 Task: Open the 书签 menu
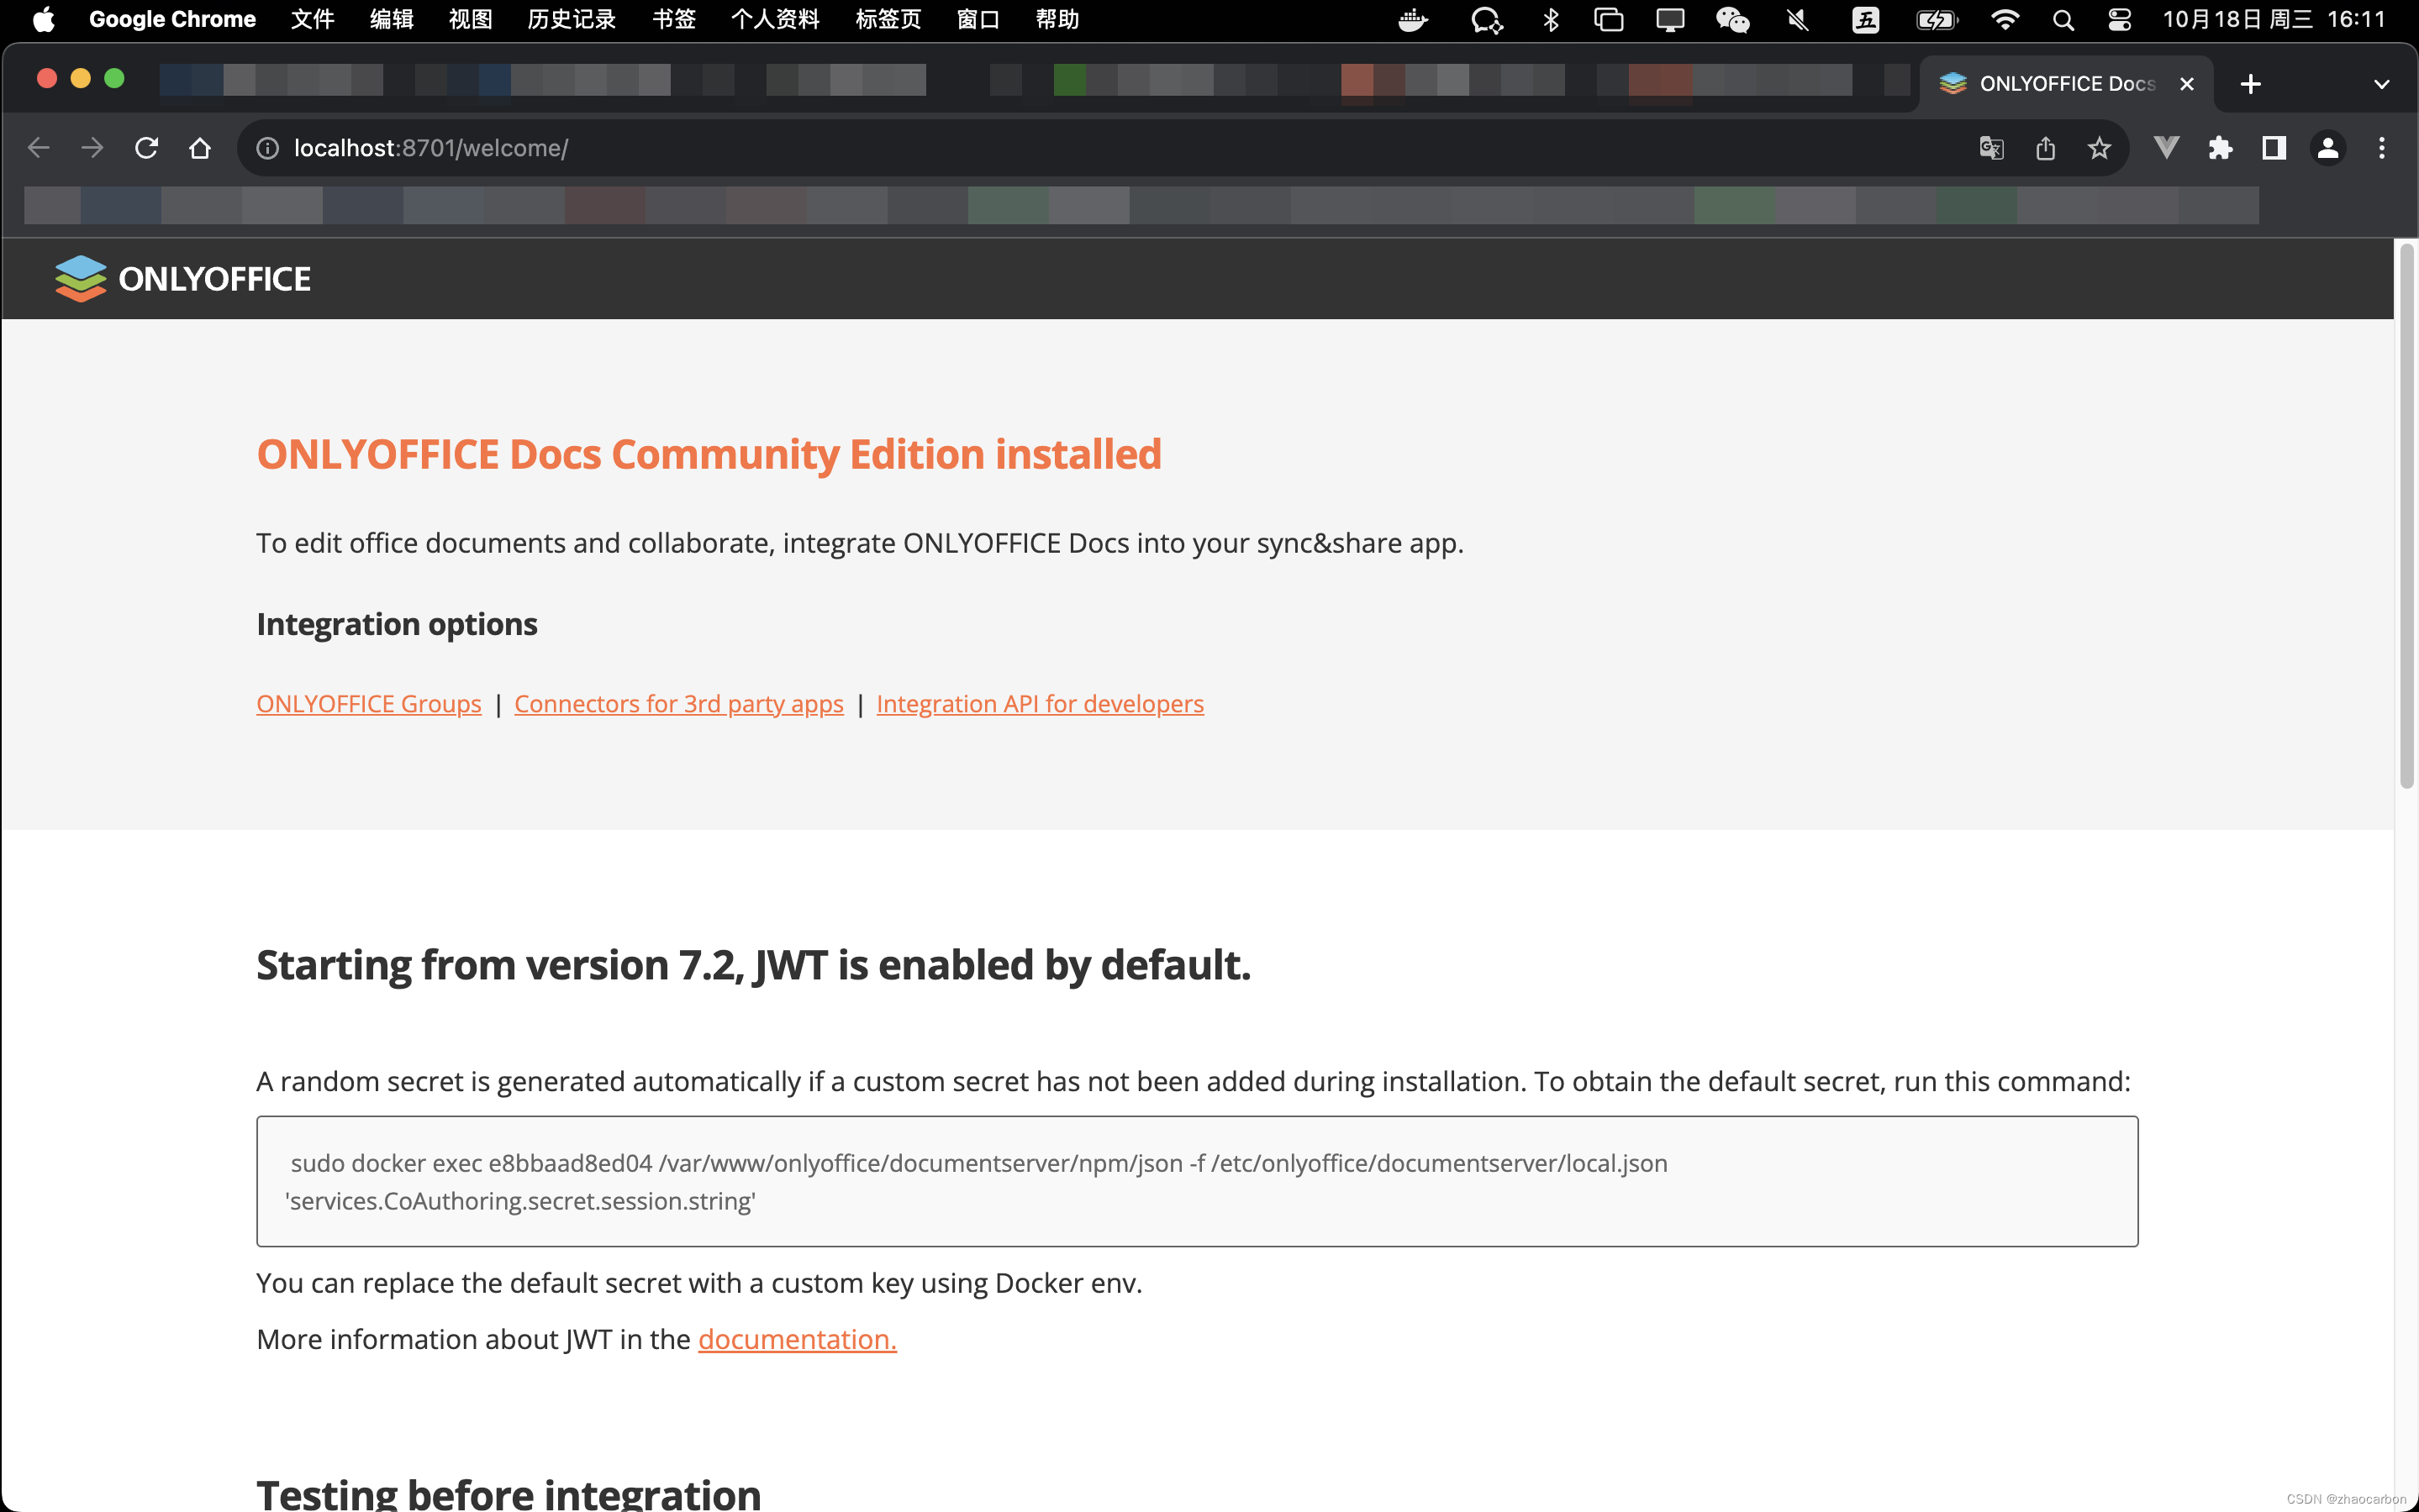673,20
